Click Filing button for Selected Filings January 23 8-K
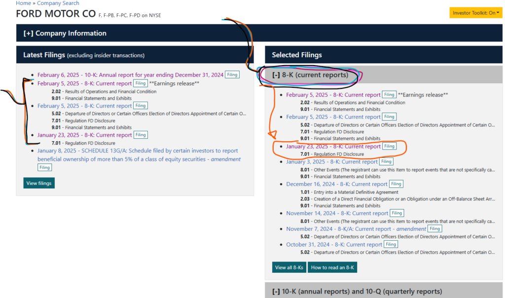 click(x=389, y=146)
